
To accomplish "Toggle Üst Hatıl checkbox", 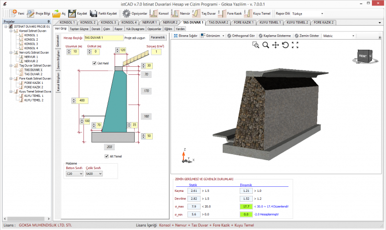I will 94,63.
